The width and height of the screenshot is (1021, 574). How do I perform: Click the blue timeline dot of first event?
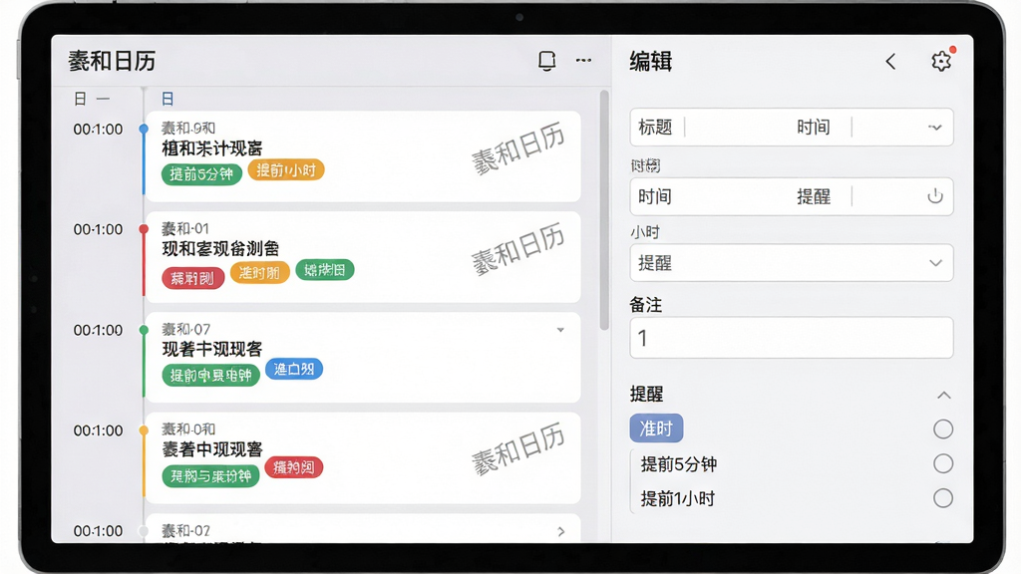[144, 129]
